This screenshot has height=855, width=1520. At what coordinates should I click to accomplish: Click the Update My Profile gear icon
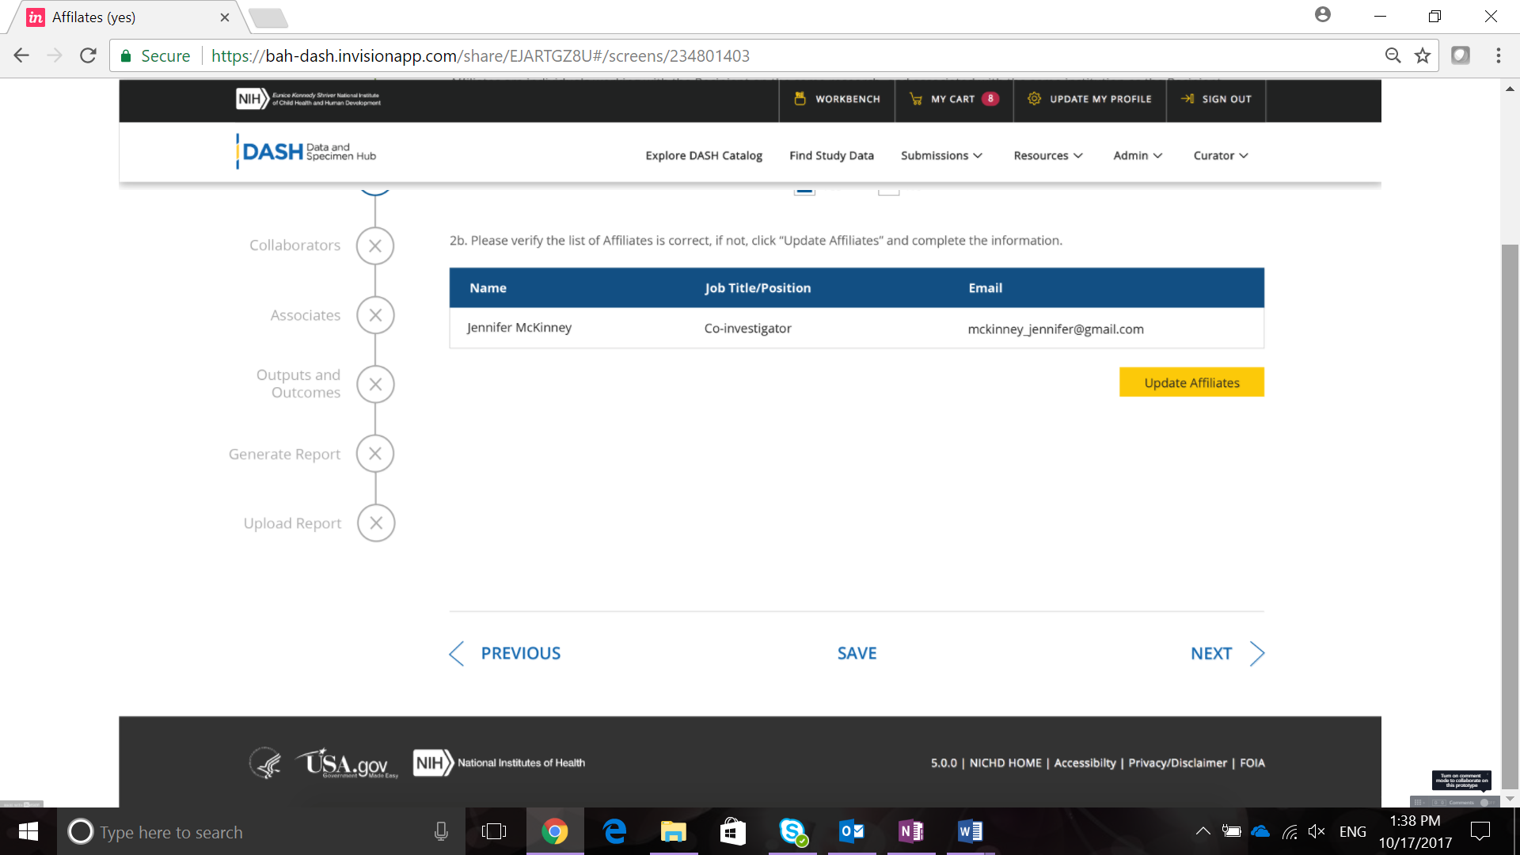[1034, 99]
